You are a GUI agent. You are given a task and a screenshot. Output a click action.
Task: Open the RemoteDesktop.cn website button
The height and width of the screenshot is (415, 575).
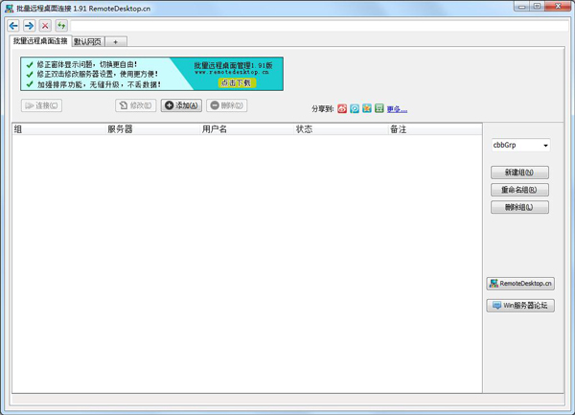point(520,284)
